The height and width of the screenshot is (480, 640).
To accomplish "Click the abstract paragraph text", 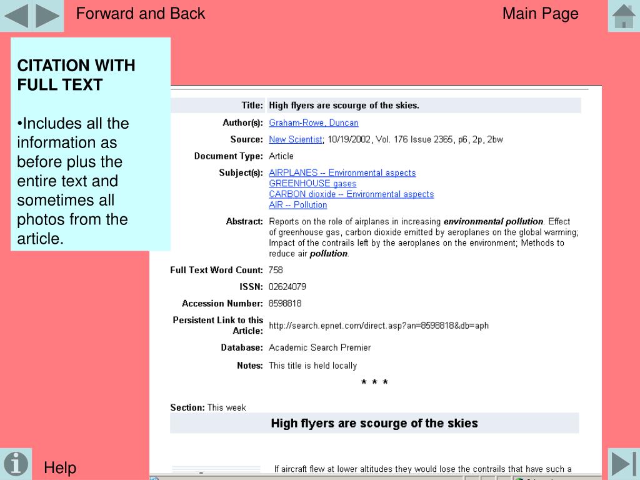I will 423,237.
